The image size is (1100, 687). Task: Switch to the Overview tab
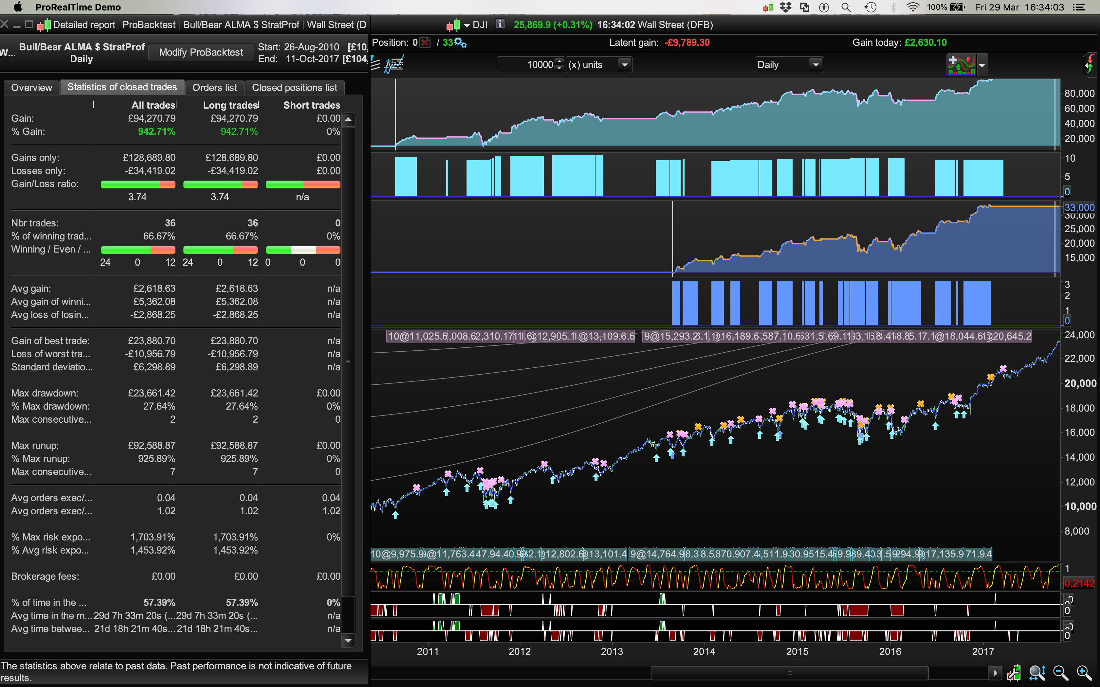31,87
